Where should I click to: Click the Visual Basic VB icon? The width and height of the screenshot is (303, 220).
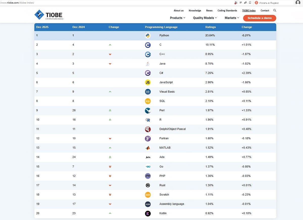148,92
